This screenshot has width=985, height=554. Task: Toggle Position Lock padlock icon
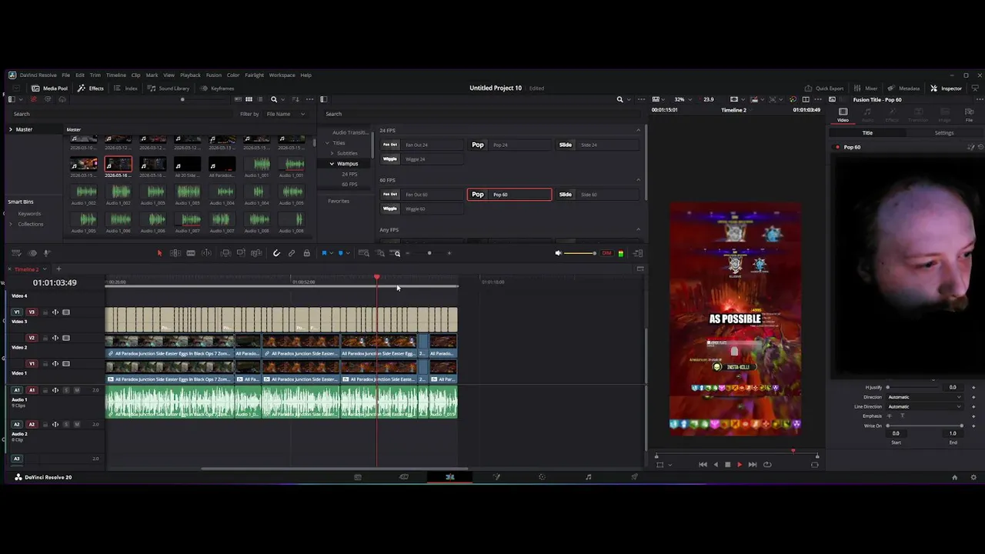[306, 253]
